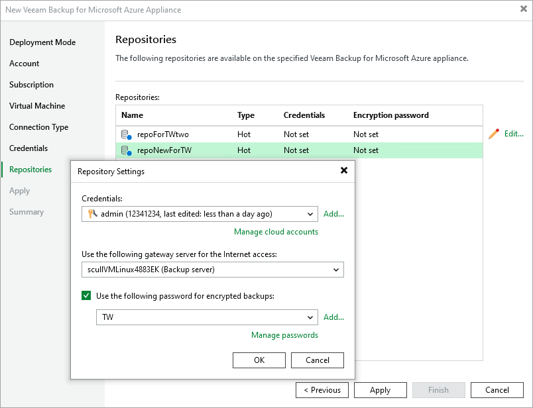Expand the gateway server dropdown

(x=336, y=270)
